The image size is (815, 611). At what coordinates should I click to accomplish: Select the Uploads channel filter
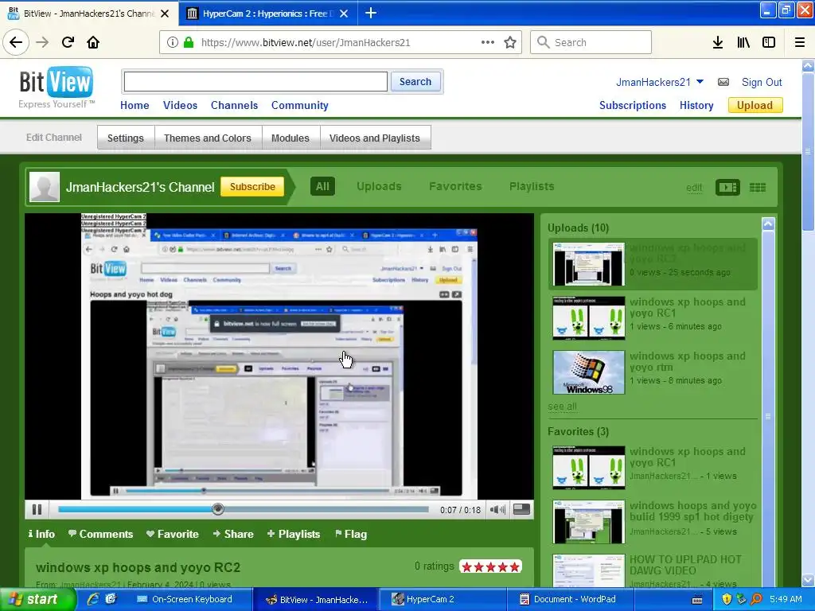pyautogui.click(x=379, y=186)
